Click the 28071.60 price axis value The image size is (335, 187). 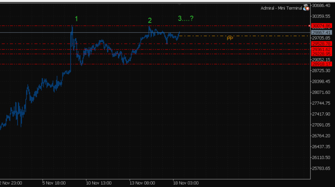[321, 92]
